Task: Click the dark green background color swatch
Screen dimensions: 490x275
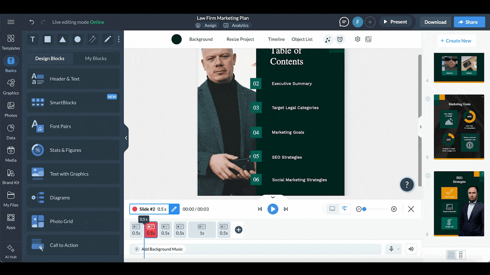Action: click(176, 40)
